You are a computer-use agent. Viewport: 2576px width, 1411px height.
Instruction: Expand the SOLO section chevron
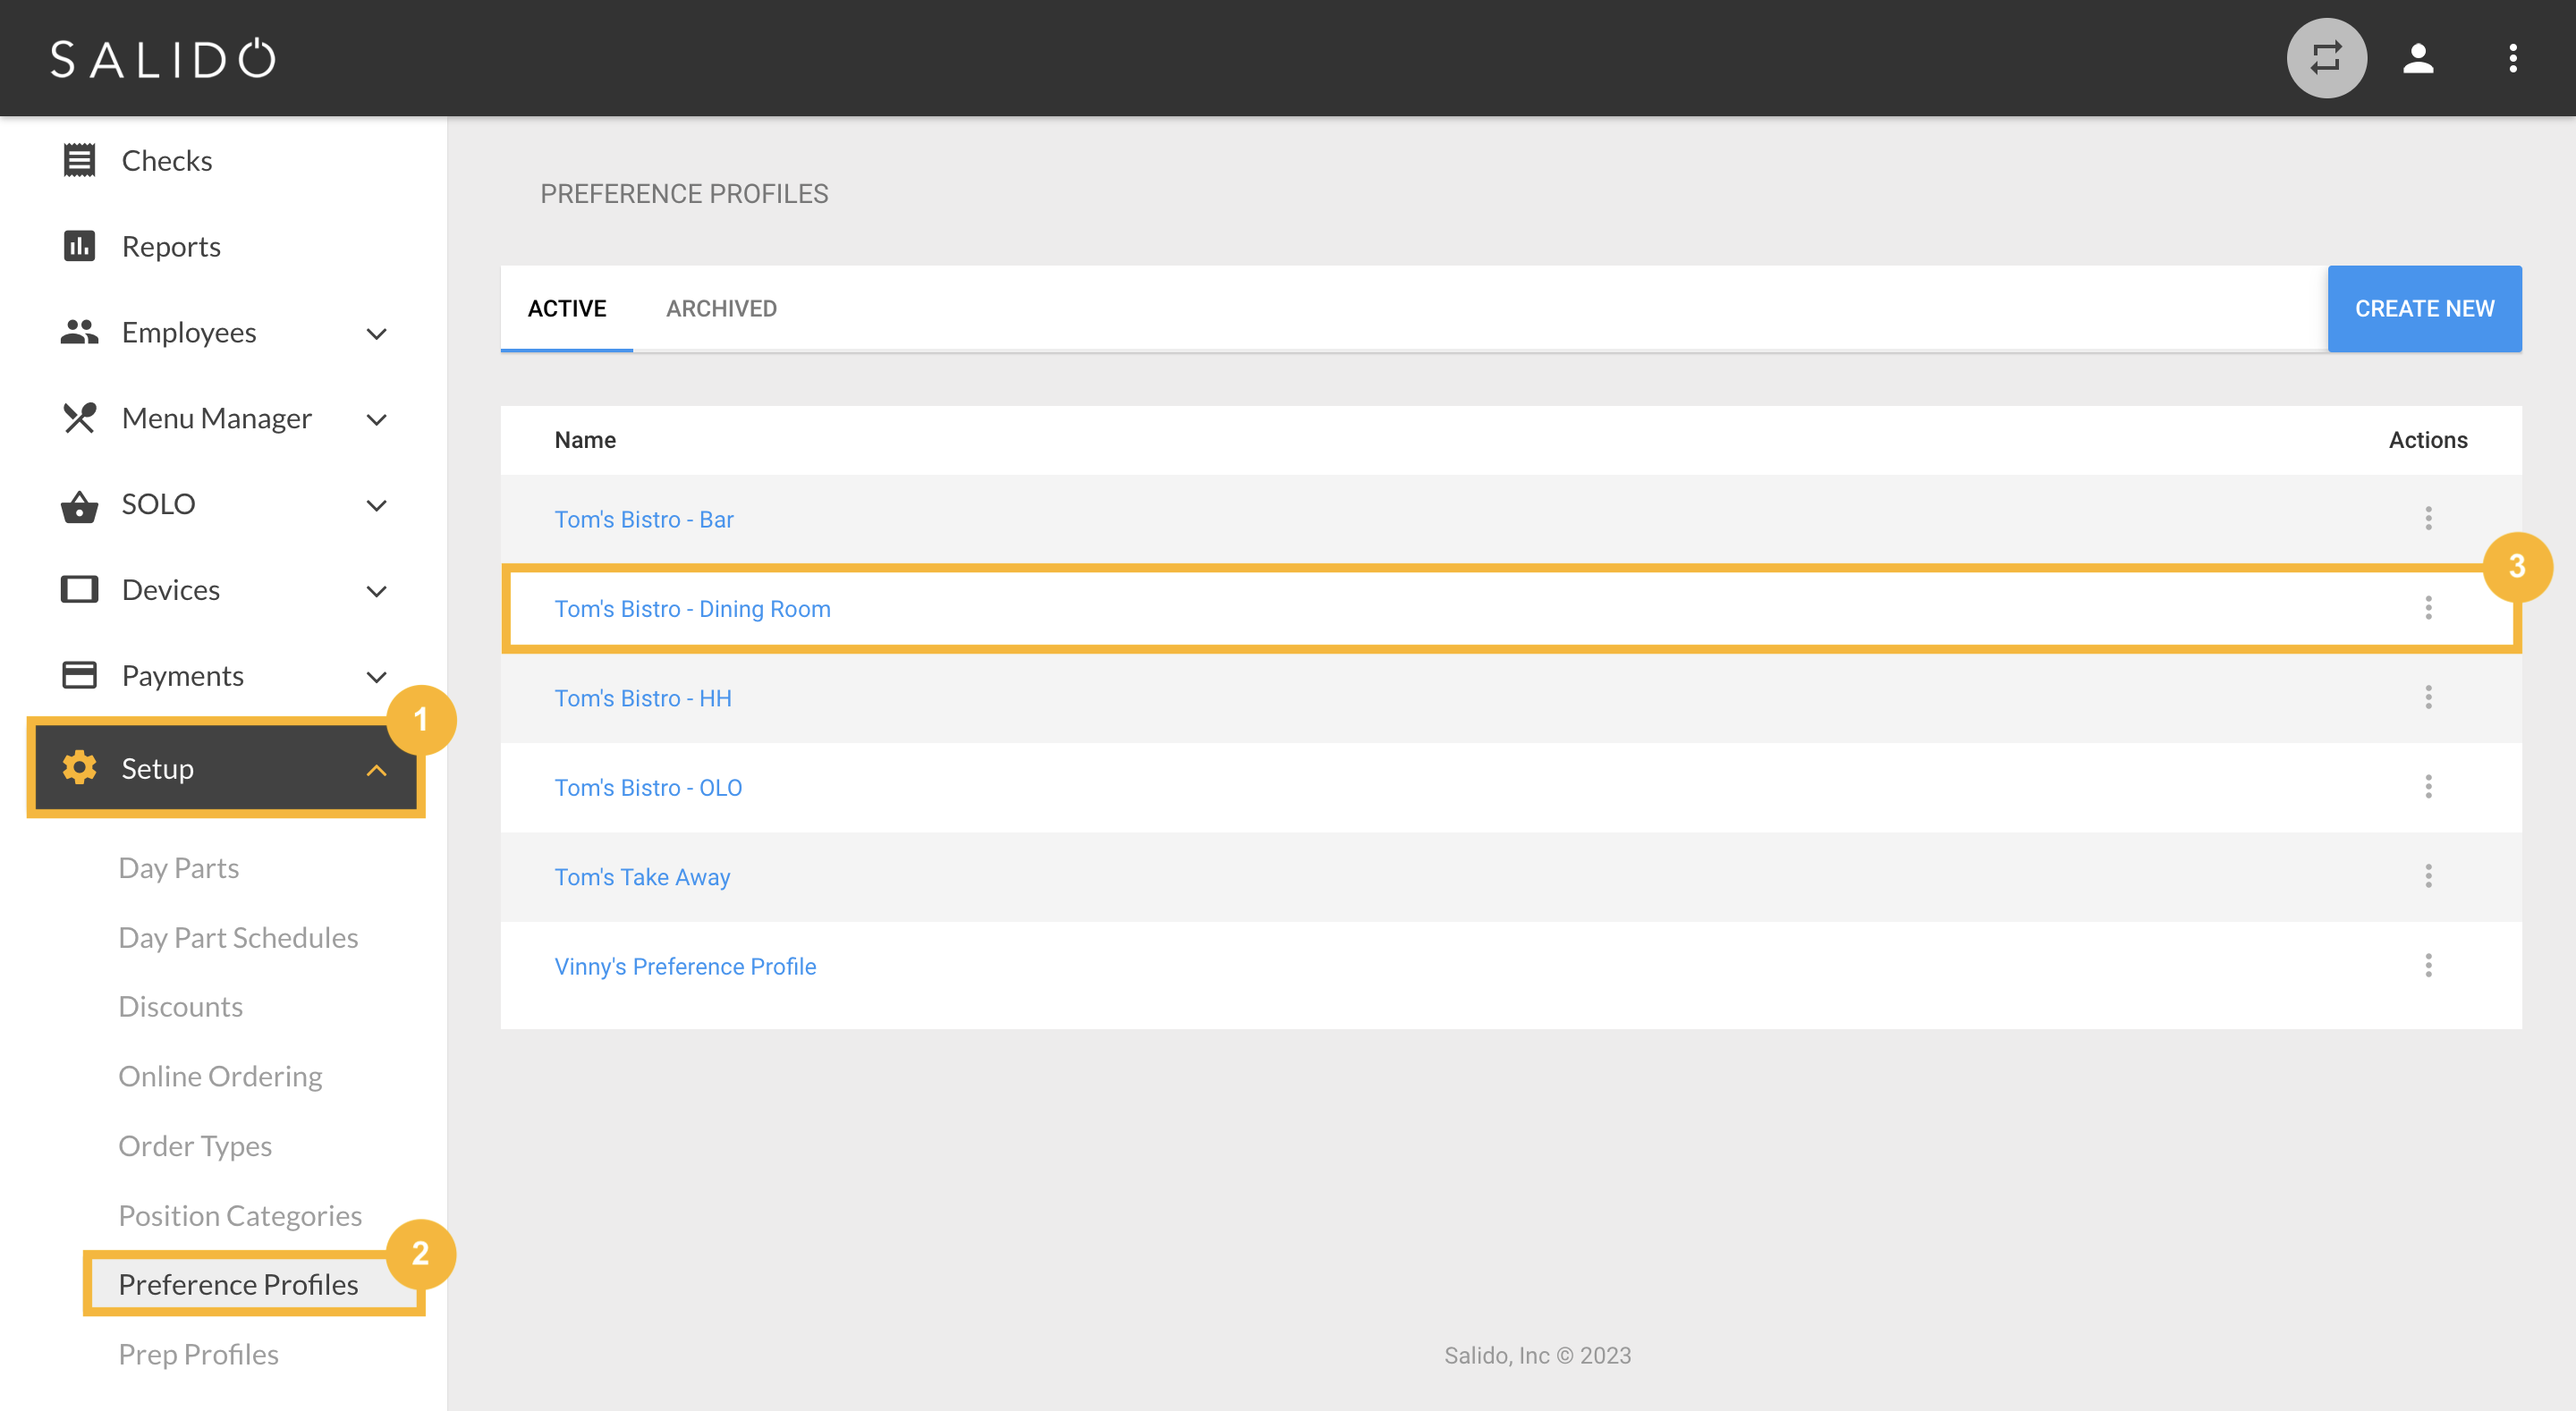pyautogui.click(x=377, y=506)
